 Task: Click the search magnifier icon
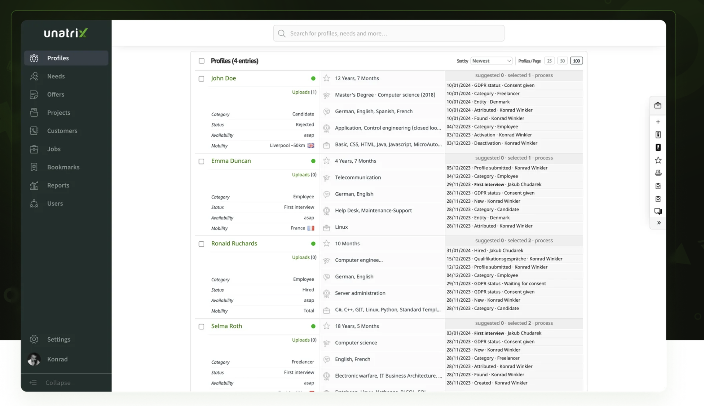click(282, 34)
